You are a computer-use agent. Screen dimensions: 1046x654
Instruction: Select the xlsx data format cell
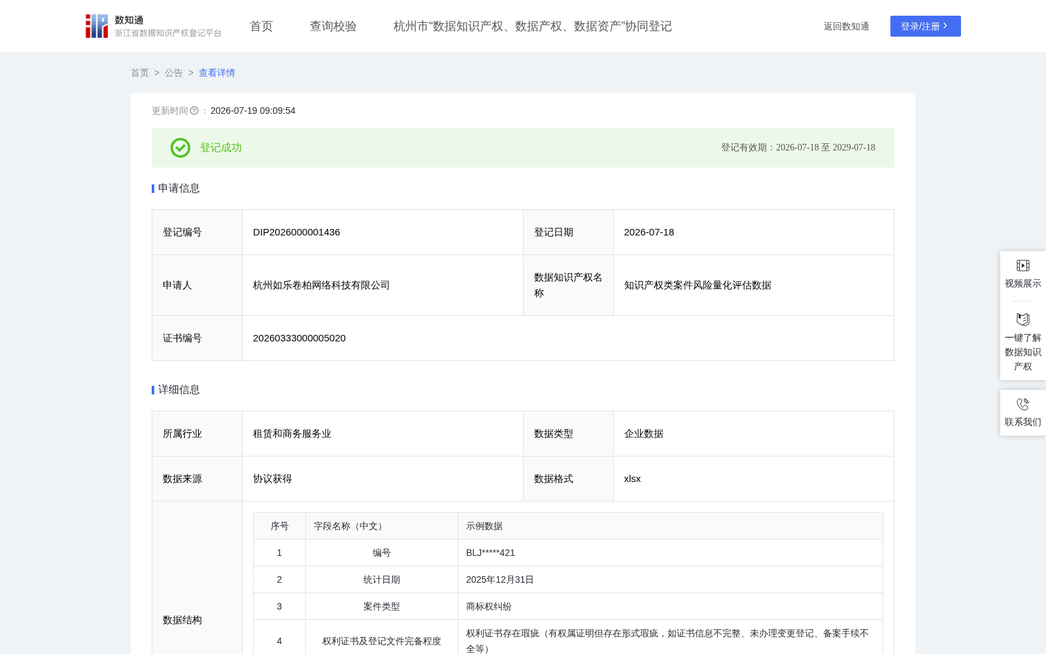coord(754,479)
